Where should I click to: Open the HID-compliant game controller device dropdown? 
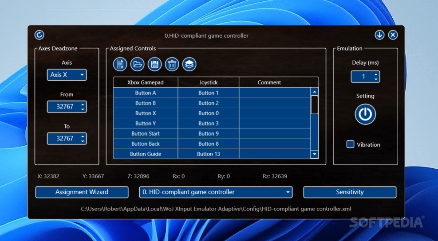(x=216, y=192)
